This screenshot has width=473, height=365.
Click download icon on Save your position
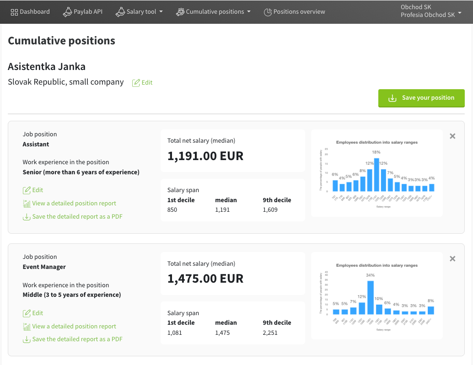[x=392, y=98]
